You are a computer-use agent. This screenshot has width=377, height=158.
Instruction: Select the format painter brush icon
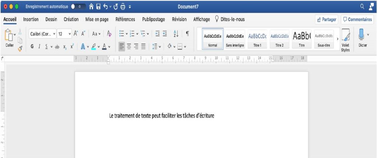tap(20, 47)
